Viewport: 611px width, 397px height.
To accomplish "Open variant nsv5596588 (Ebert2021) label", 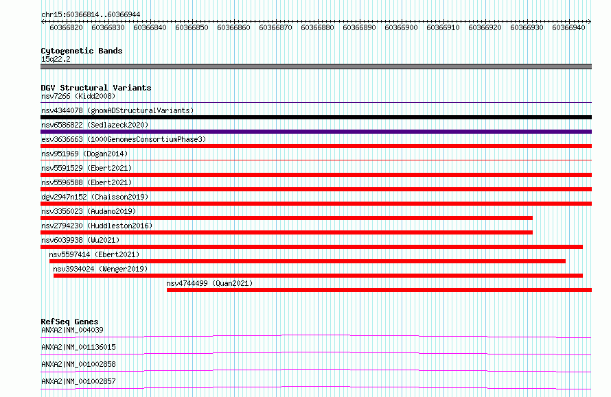I will click(87, 182).
